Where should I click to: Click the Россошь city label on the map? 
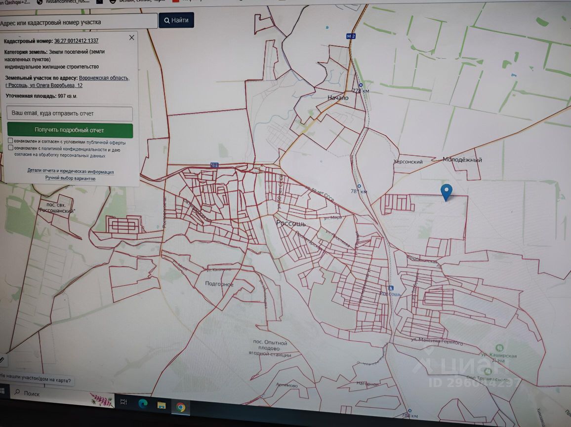(x=290, y=223)
